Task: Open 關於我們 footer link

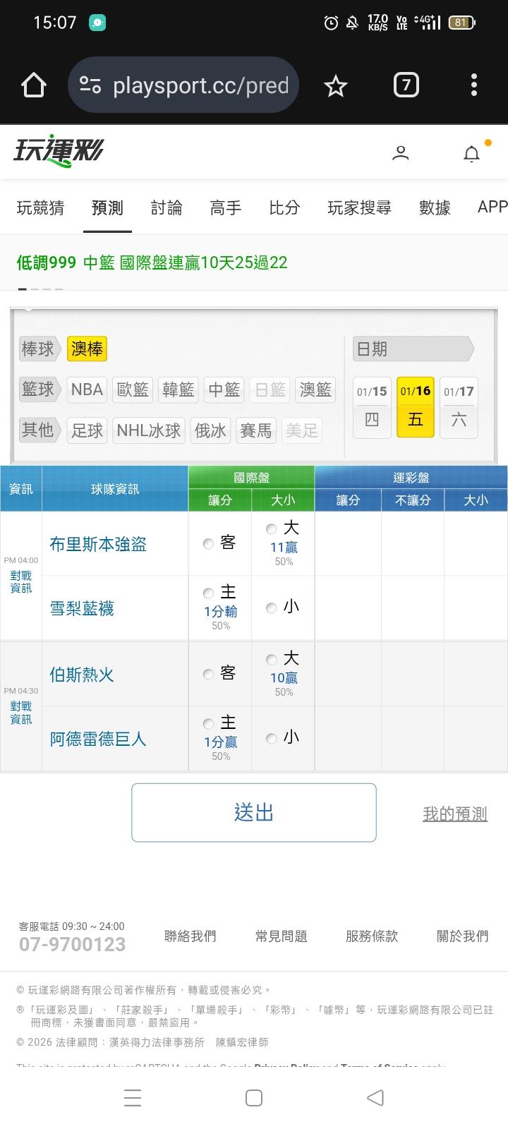Action: click(x=463, y=936)
